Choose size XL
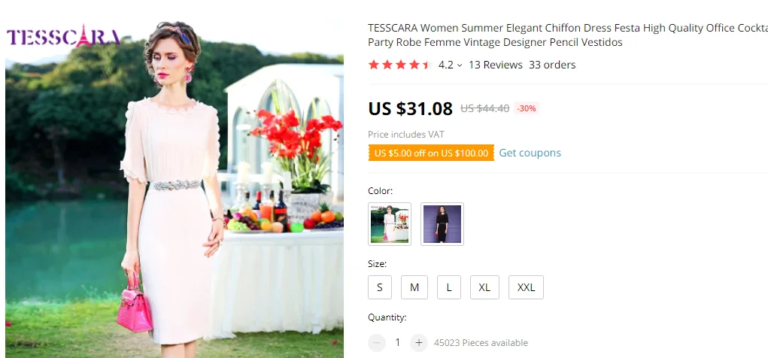 [x=484, y=287]
